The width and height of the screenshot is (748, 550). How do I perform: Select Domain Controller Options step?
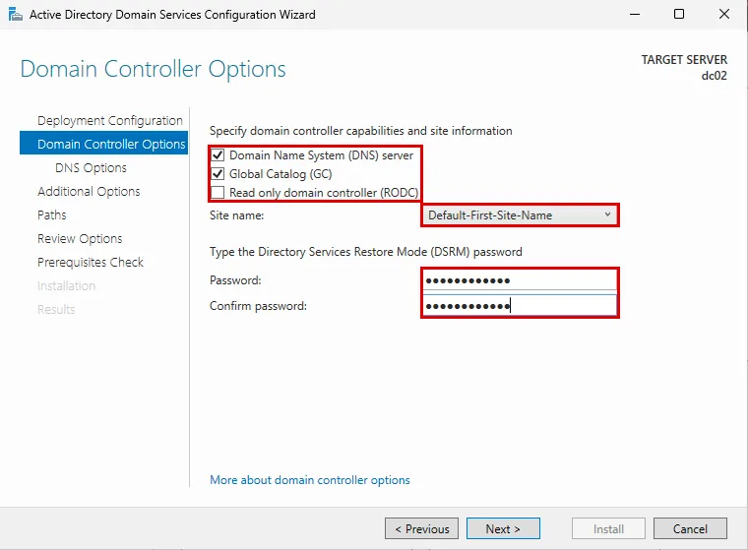point(103,144)
